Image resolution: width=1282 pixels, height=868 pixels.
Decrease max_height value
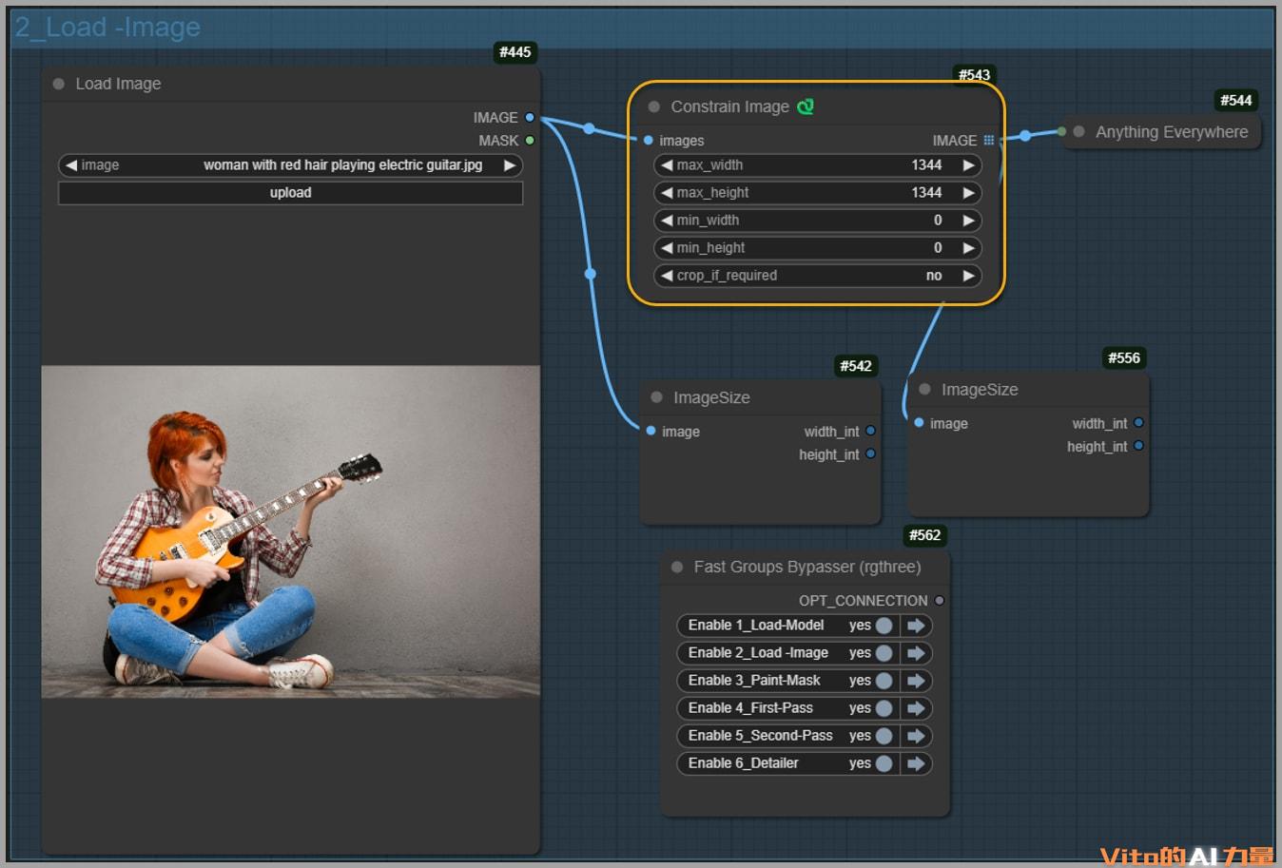coord(667,193)
